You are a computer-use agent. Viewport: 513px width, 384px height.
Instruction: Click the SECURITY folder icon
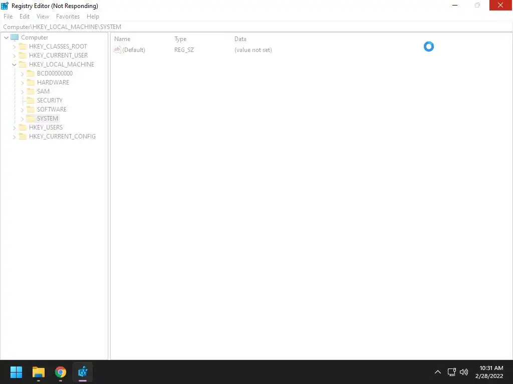pos(31,100)
